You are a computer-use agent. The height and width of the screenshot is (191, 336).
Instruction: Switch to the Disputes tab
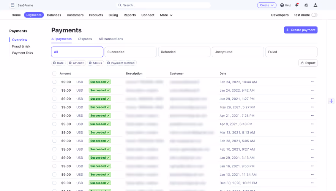[x=85, y=39]
